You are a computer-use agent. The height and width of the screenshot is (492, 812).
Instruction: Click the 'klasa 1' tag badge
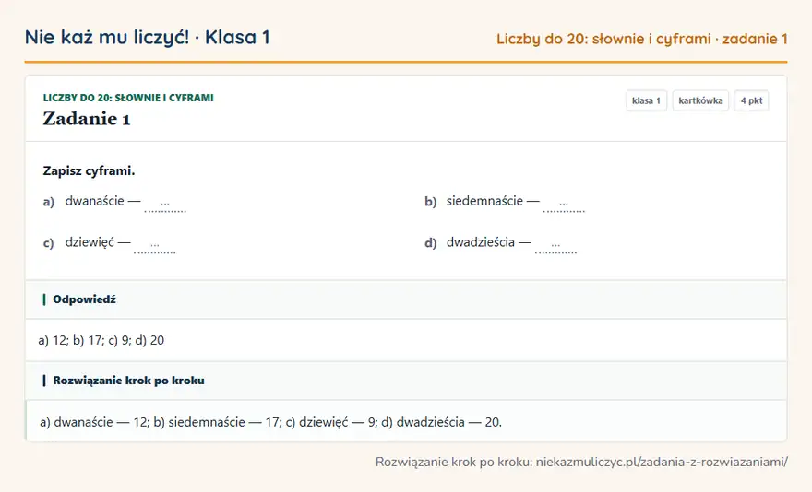tap(646, 100)
